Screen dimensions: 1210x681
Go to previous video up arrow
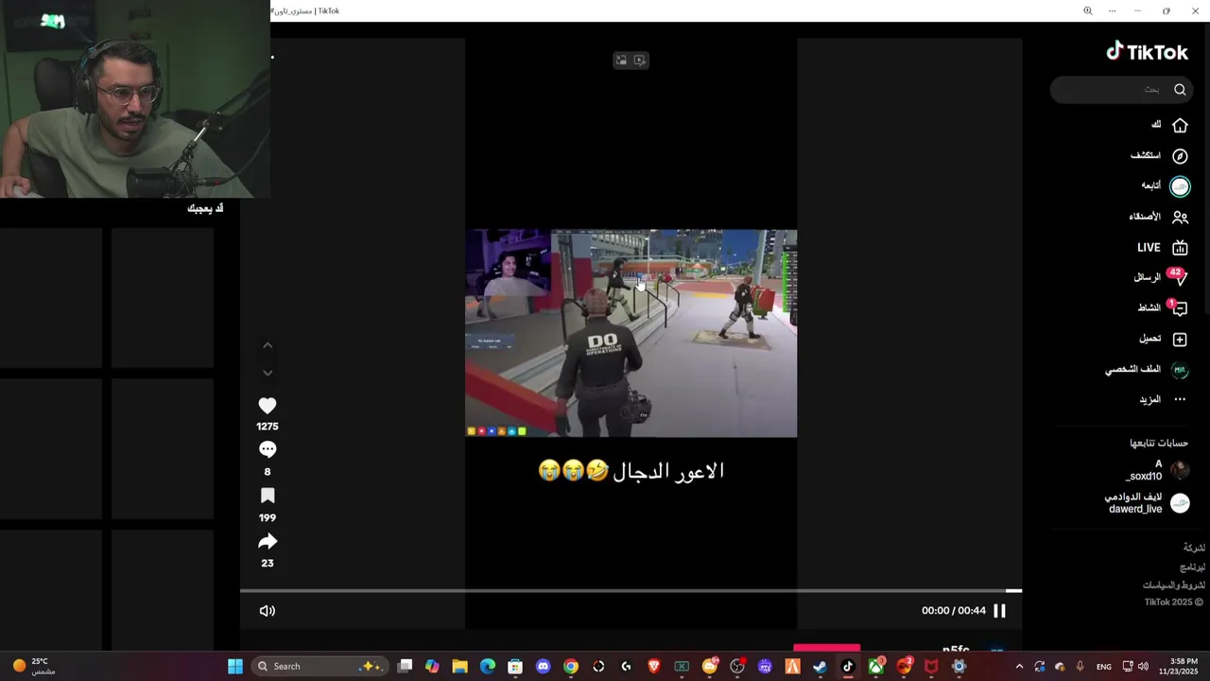(x=268, y=346)
